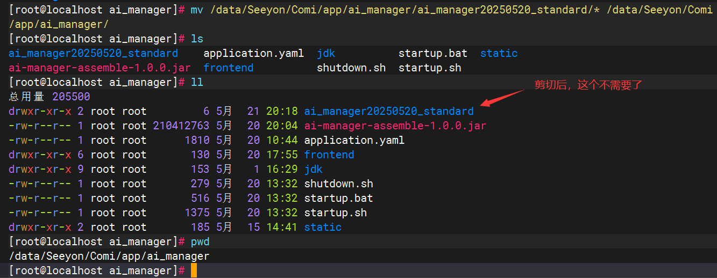Click application.yaml in the ll listing

(354, 140)
